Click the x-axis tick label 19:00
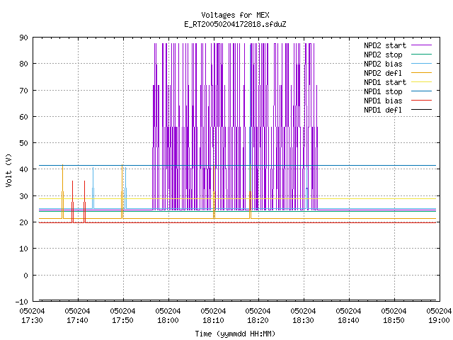453x340 pixels. [x=439, y=321]
